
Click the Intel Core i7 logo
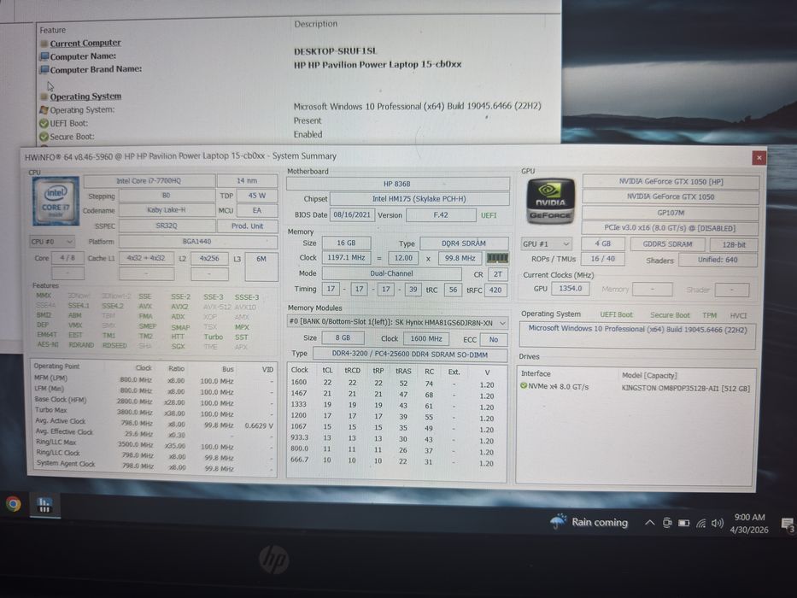click(x=56, y=201)
